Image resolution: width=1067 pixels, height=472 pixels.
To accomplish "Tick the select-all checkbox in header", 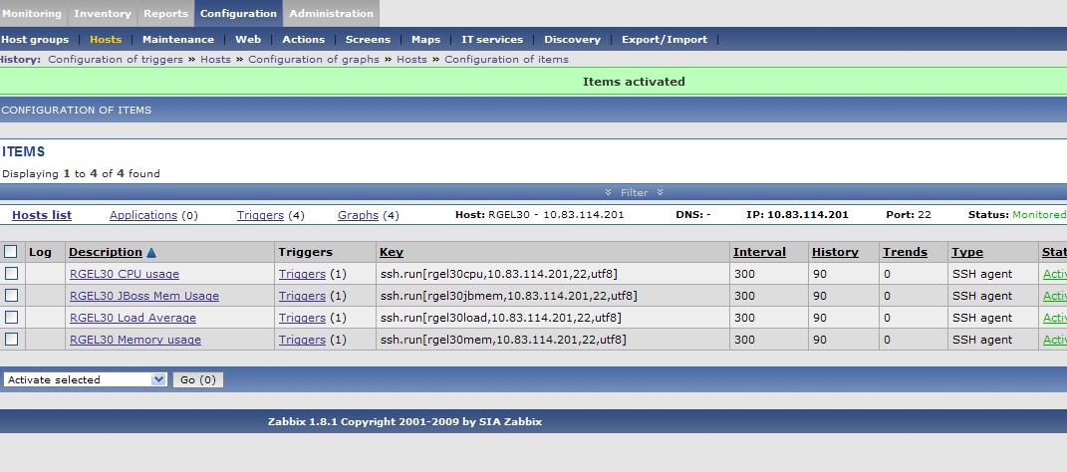I will 11,252.
